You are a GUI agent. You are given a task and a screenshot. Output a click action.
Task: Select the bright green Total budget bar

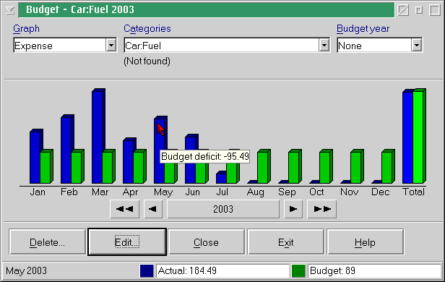pos(418,137)
